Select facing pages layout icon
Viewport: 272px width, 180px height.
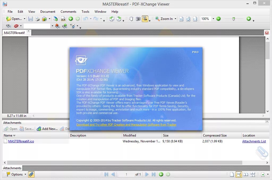(x=246, y=174)
